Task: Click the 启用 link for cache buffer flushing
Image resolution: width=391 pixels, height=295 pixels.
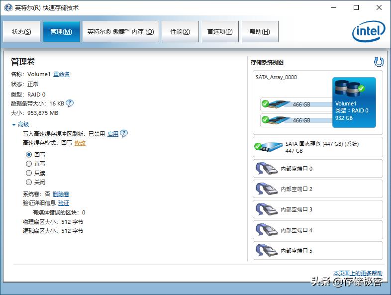Action: click(113, 134)
